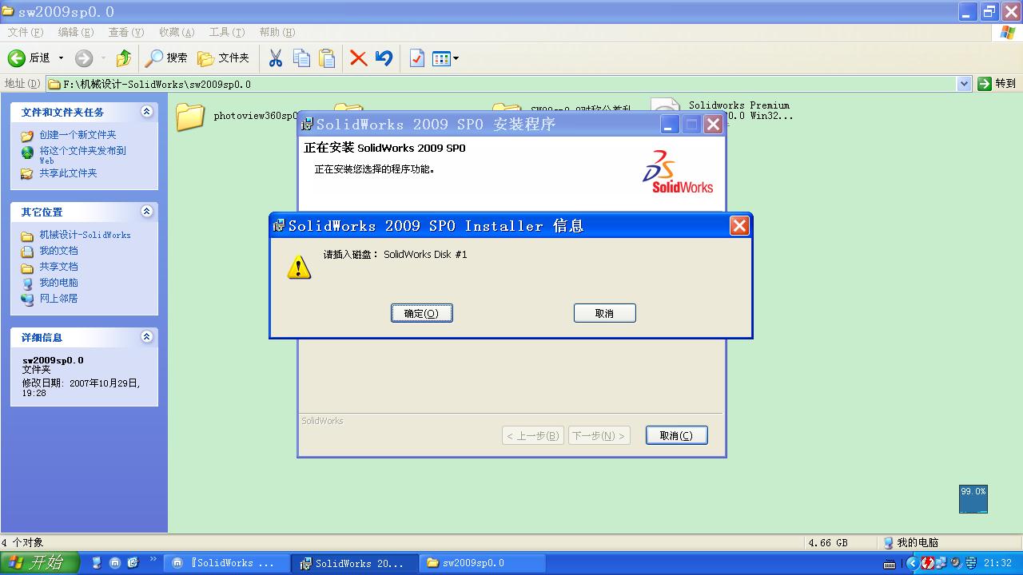Click the disabled 上一步(B) button
Viewport: 1023px width, 575px height.
click(533, 435)
